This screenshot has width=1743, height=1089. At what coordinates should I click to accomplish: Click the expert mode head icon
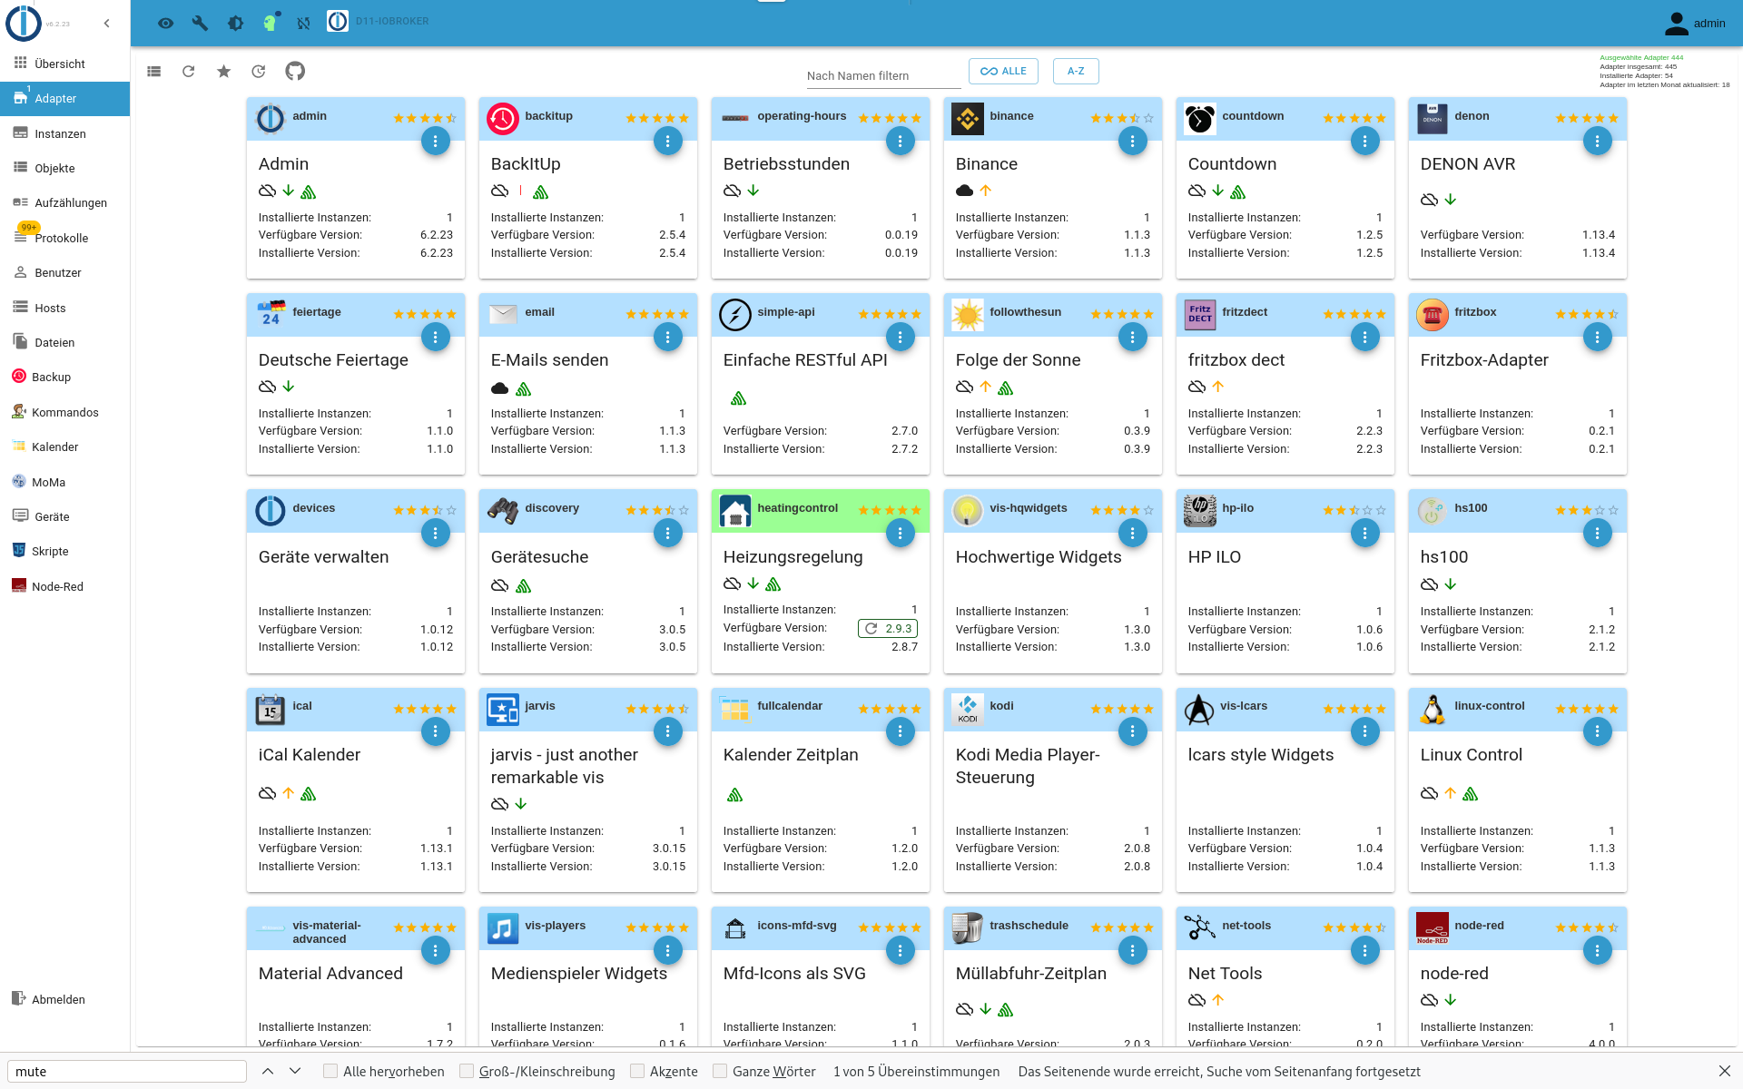click(271, 23)
